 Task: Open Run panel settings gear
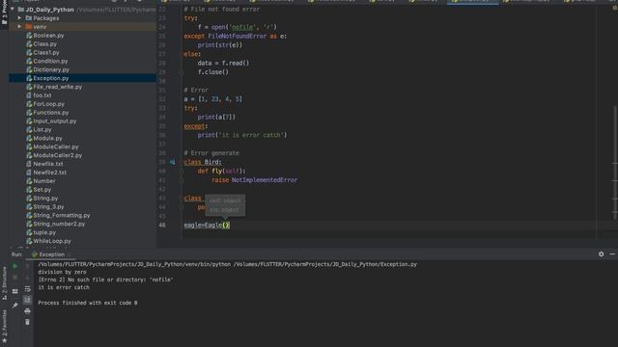pos(601,254)
